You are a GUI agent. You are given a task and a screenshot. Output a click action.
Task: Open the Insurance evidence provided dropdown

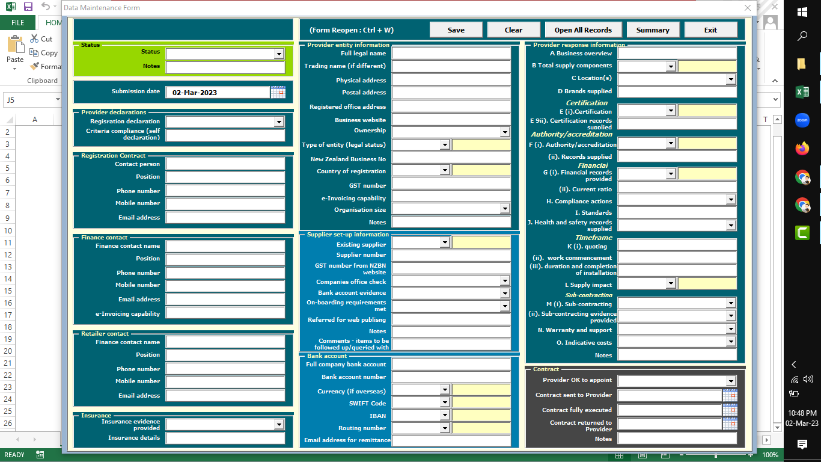[279, 425]
